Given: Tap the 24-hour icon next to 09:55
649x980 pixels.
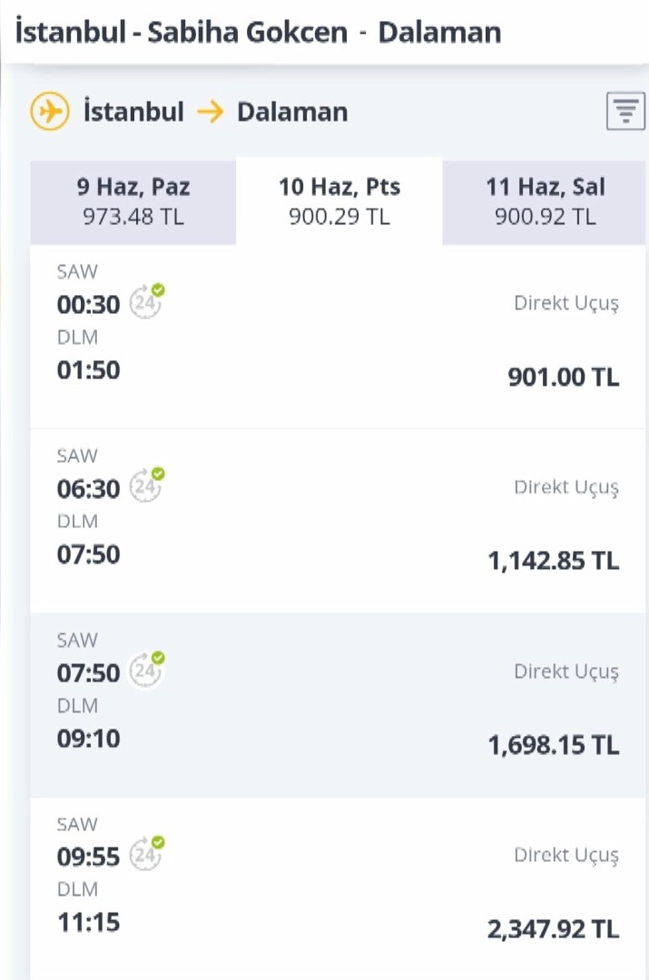Looking at the screenshot, I should pos(146,853).
